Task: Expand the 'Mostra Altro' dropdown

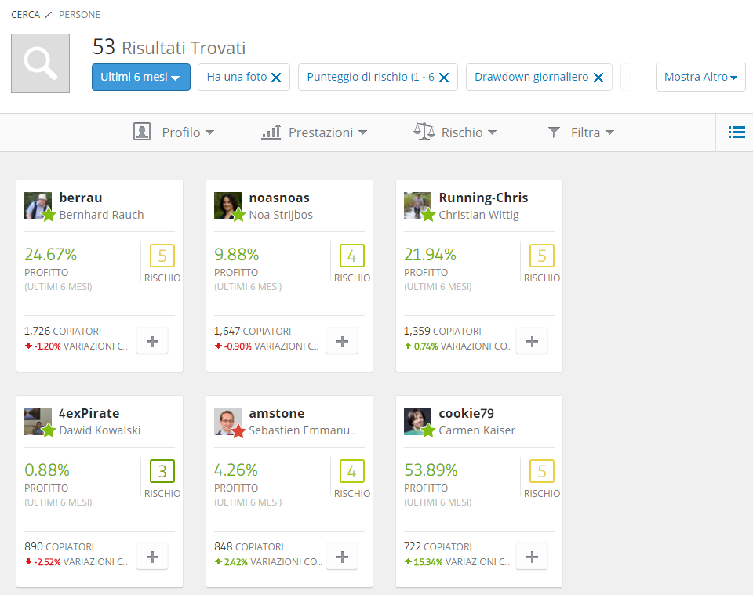Action: point(700,78)
